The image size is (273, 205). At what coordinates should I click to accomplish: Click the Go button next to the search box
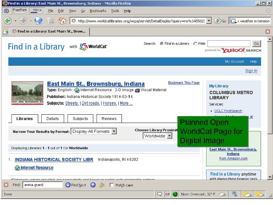tap(257, 44)
